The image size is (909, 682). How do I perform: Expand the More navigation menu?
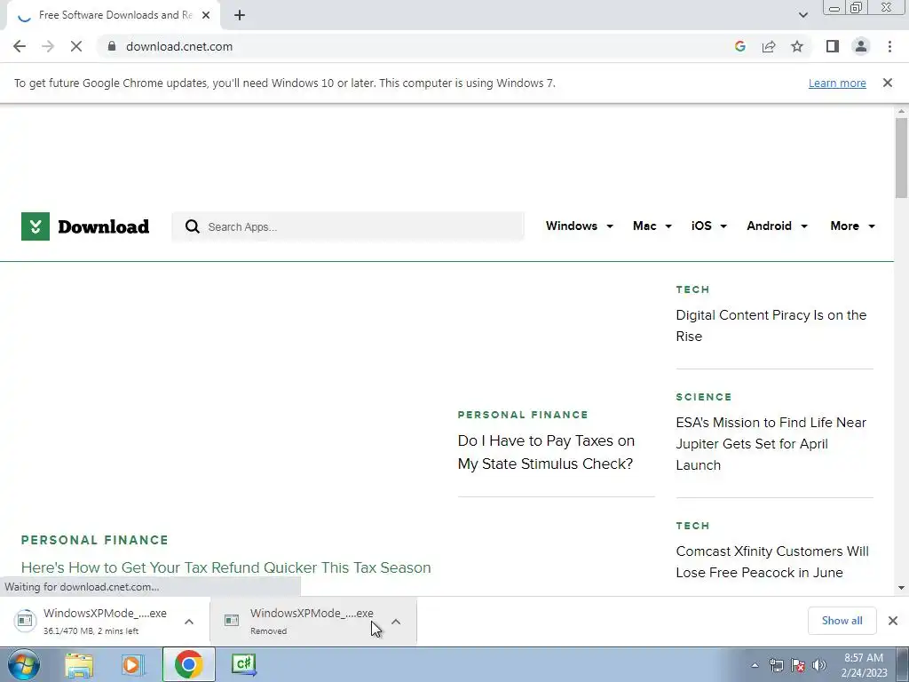click(x=852, y=226)
